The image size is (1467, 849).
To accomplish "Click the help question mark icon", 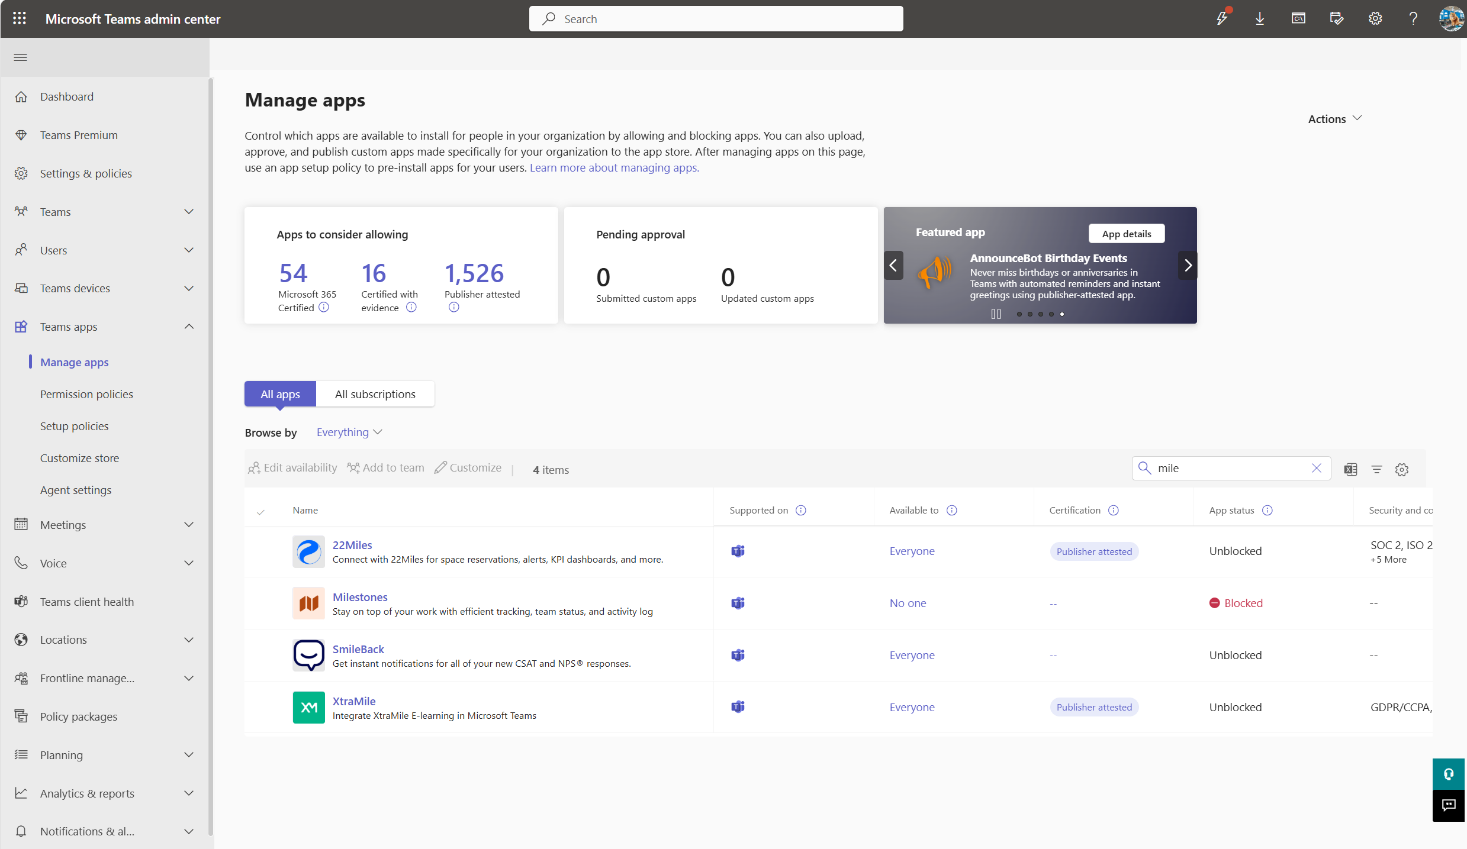I will [1413, 19].
